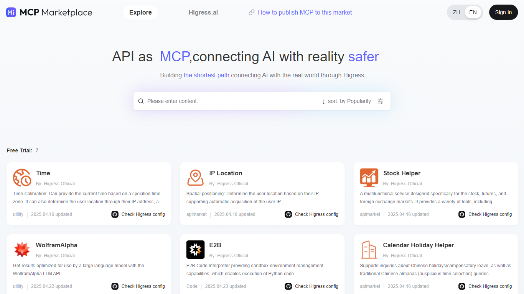Click GitHub icon on Stock Helper card
This screenshot has width=524, height=294.
(x=462, y=214)
